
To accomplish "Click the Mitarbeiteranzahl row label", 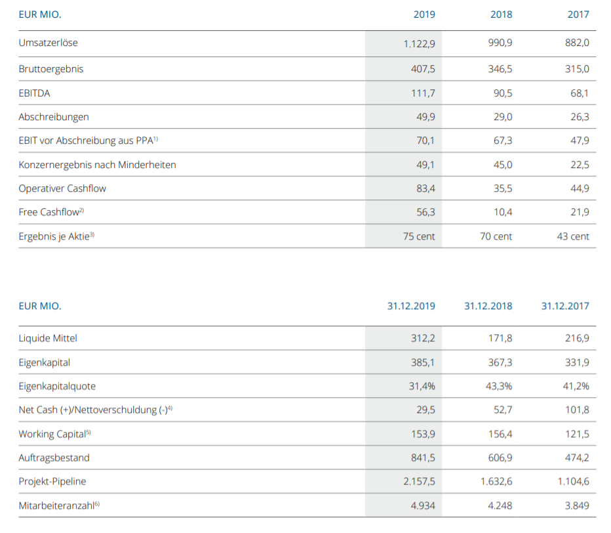I will (59, 505).
